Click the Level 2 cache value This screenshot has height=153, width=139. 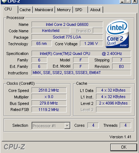114,103
